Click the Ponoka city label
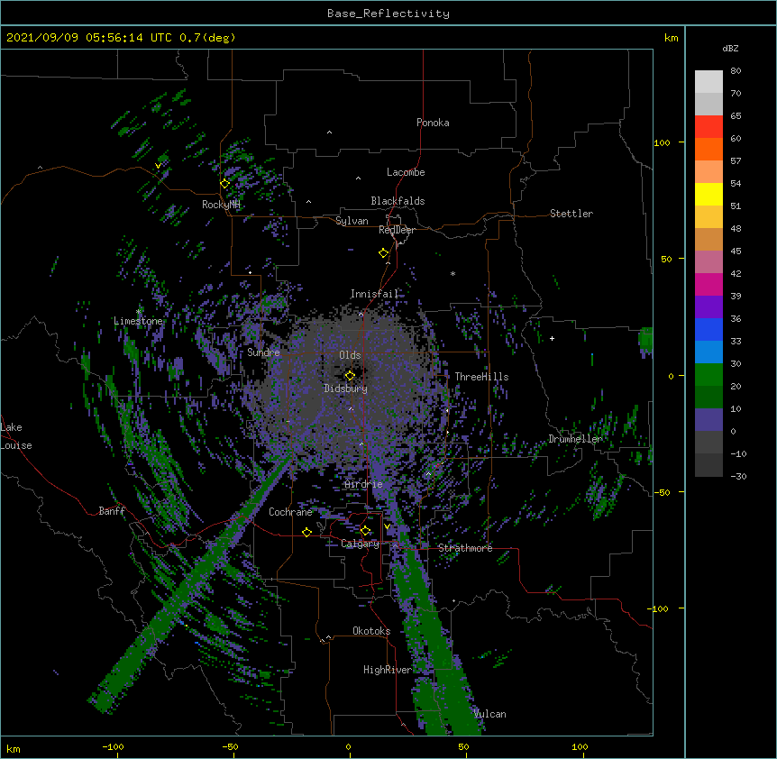 pos(433,123)
